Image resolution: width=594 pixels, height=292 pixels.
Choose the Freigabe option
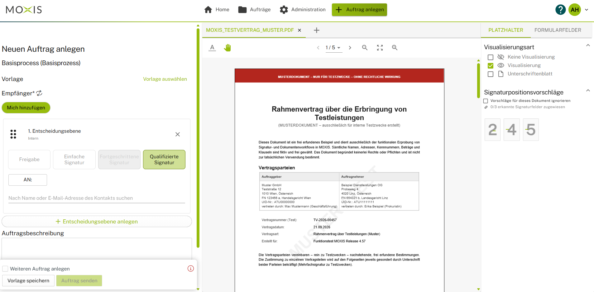coord(29,160)
